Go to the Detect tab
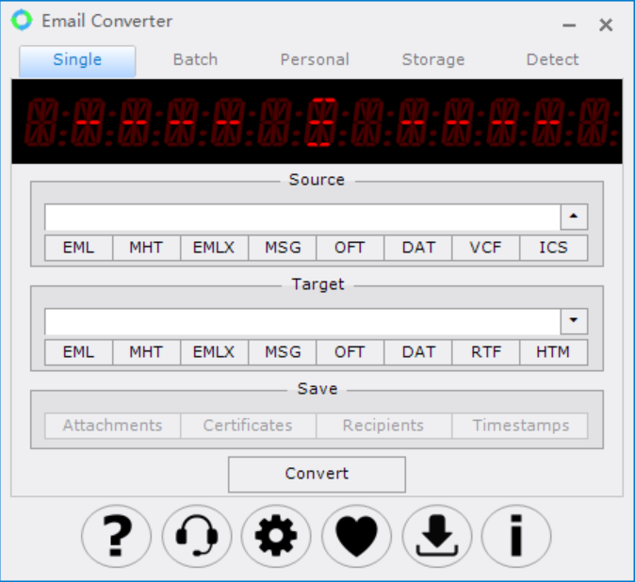This screenshot has width=635, height=582. (x=552, y=60)
